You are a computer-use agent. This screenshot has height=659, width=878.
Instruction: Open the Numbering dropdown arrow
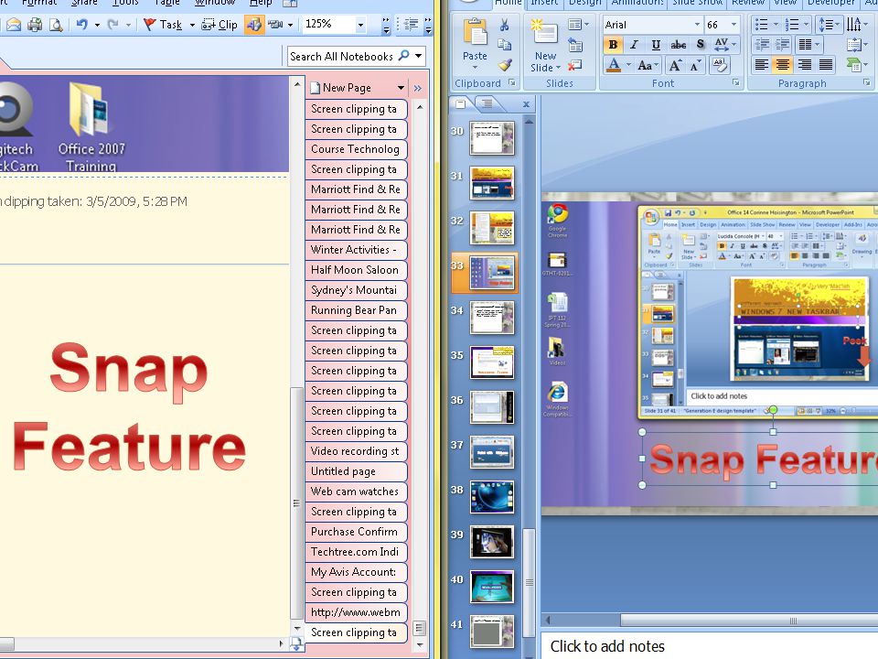[x=806, y=25]
